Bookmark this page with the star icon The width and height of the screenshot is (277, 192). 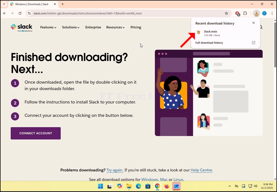226,13
